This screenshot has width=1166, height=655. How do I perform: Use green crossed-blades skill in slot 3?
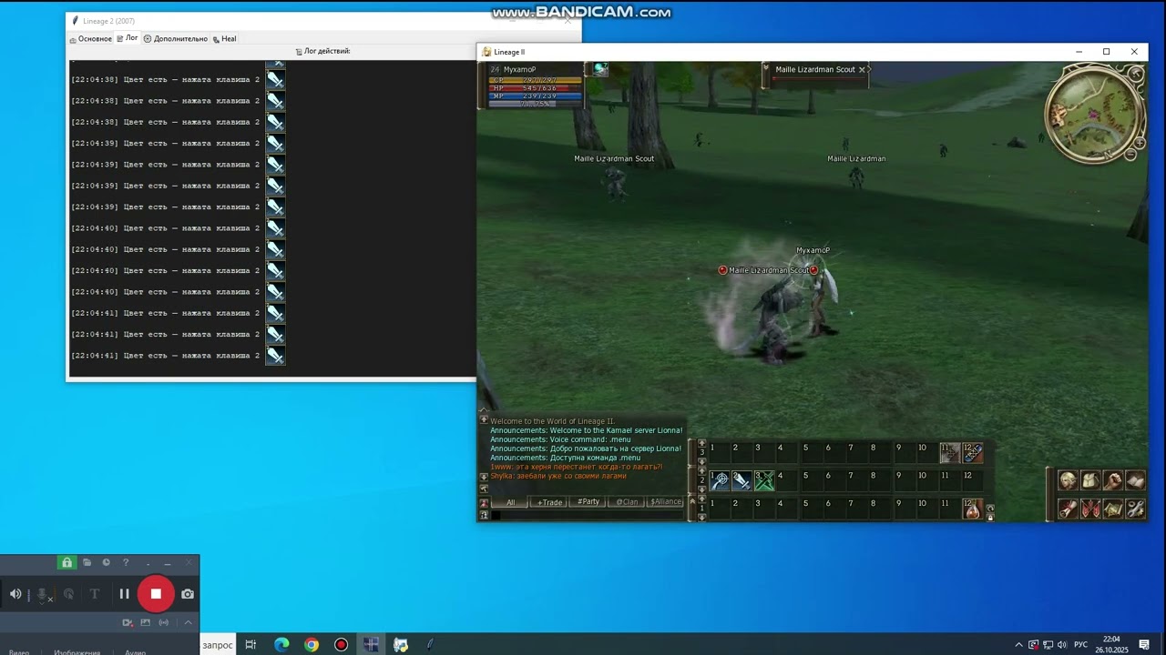coord(764,480)
